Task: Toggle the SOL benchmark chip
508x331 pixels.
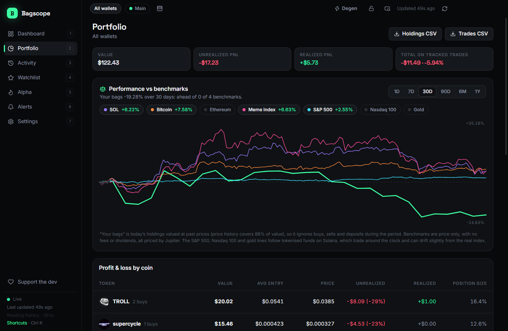Action: click(x=122, y=110)
